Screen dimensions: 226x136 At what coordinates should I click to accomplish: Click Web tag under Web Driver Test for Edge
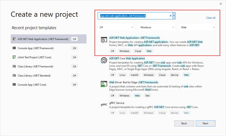click(137, 96)
